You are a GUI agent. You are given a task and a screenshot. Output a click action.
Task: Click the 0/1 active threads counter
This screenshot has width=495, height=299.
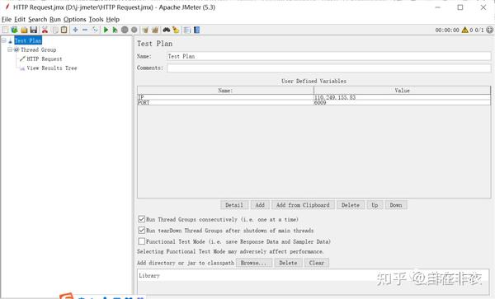(x=479, y=30)
